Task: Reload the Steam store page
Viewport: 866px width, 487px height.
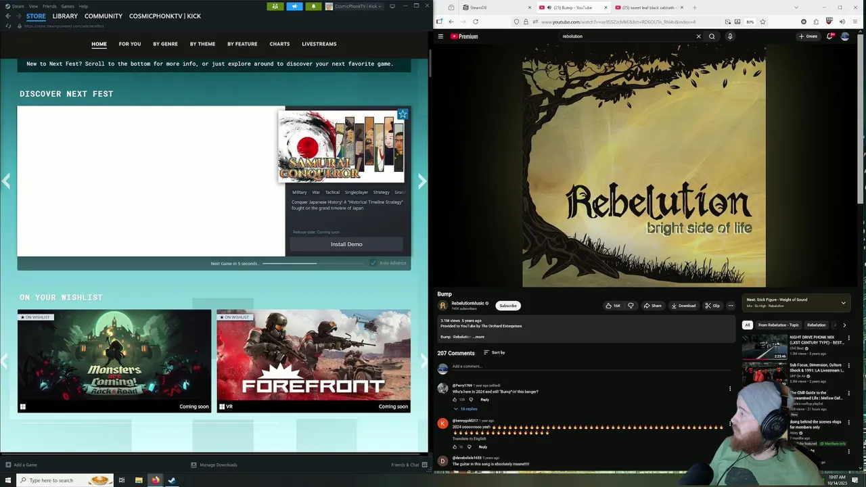Action: click(x=8, y=26)
